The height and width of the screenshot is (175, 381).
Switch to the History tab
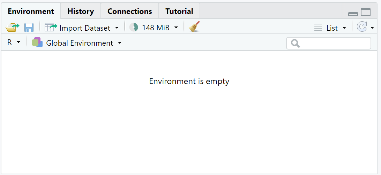[81, 11]
